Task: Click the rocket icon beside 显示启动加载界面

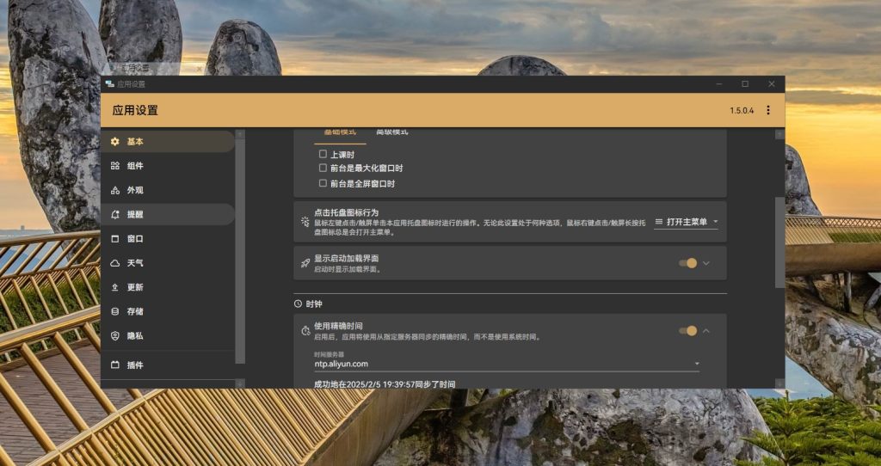Action: click(305, 263)
